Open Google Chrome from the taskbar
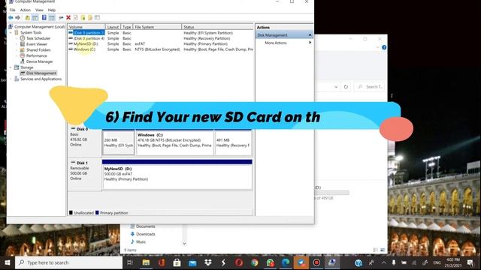The width and height of the screenshot is (481, 270). 254,262
